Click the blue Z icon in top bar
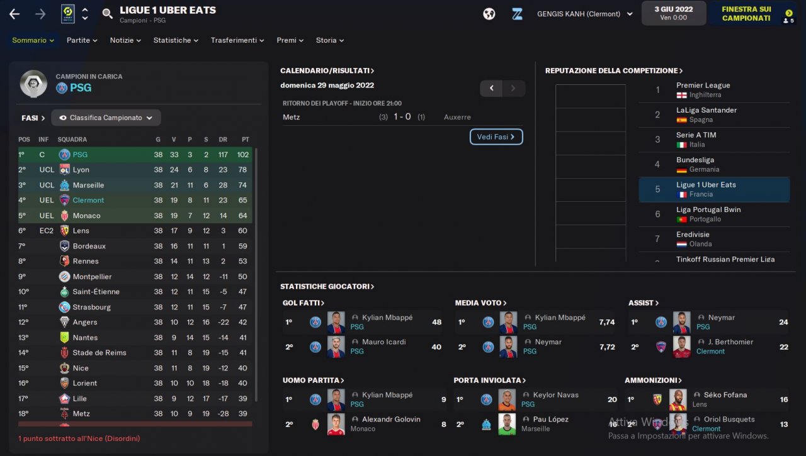Image resolution: width=806 pixels, height=456 pixels. tap(517, 14)
